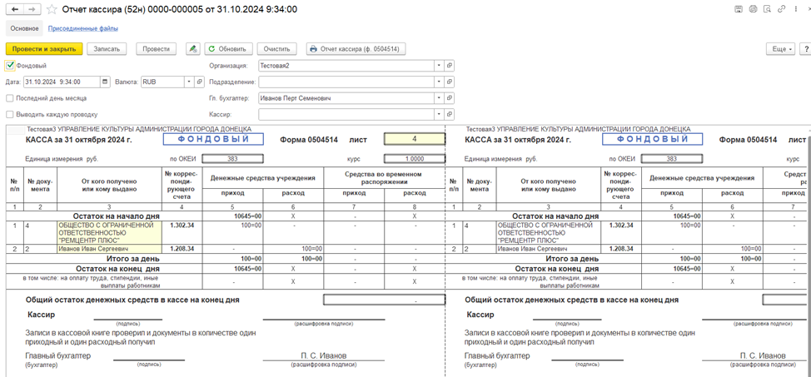Click left Остаток на начало дня label
811x377 pixels.
point(117,216)
